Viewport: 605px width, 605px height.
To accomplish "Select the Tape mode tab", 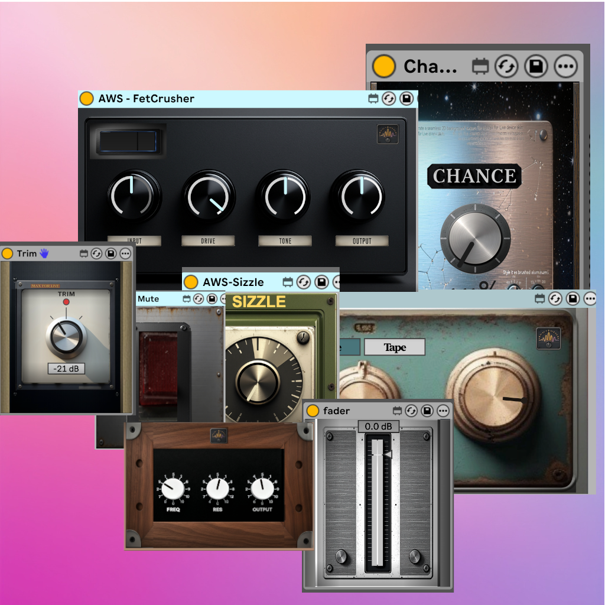I will point(394,347).
